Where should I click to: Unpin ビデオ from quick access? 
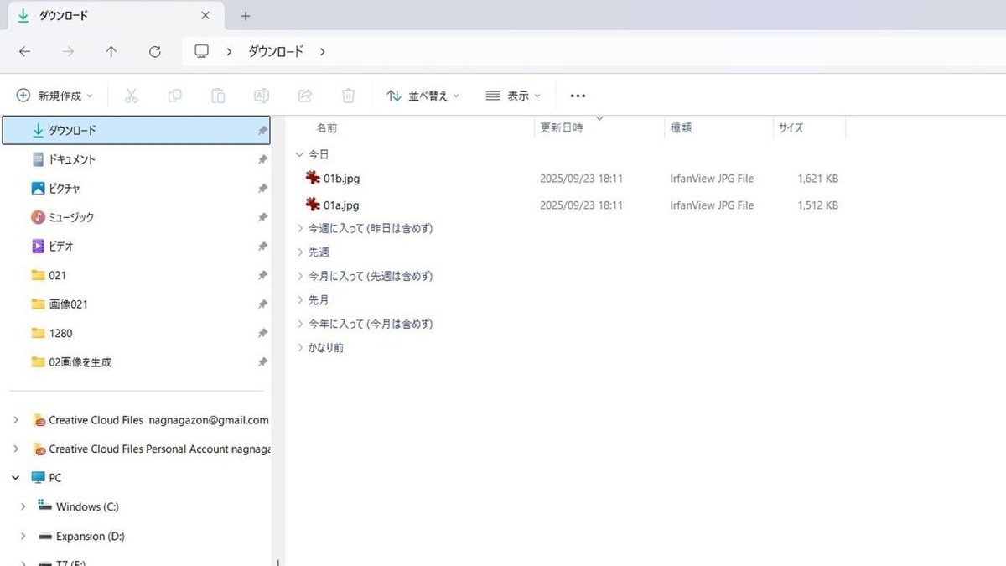pos(262,246)
